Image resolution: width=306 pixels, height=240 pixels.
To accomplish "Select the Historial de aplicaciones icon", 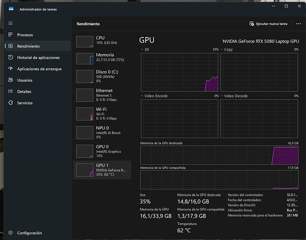I will click(11, 58).
